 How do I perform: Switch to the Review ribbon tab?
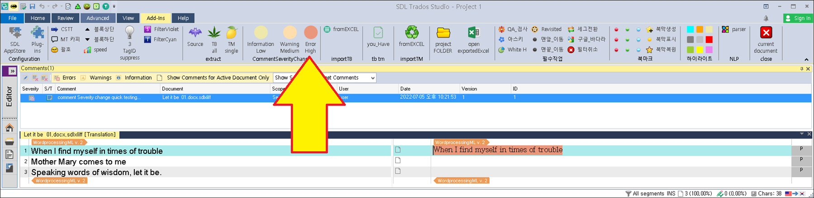(65, 18)
